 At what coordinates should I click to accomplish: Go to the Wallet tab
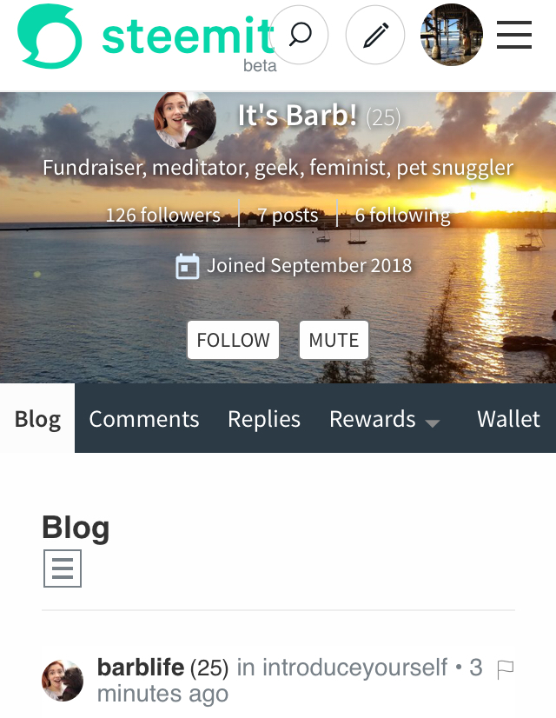(508, 418)
